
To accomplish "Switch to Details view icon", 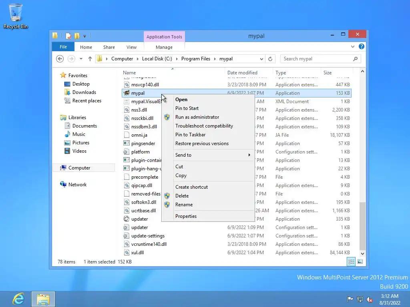I will (x=351, y=261).
